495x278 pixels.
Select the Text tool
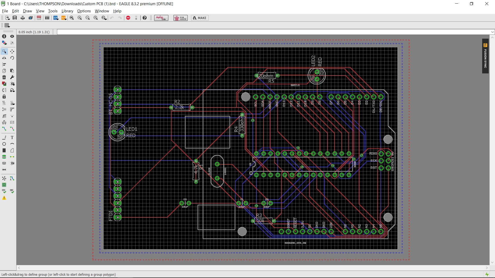[x=12, y=137]
